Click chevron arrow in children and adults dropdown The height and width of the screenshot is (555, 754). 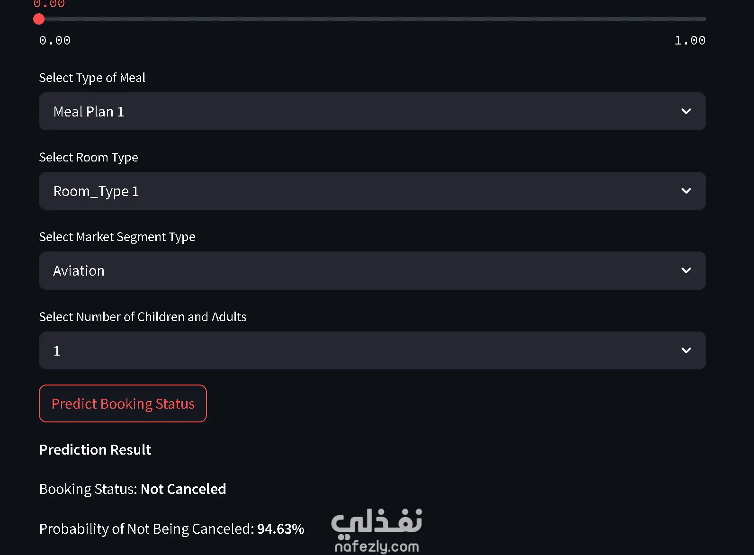pyautogui.click(x=686, y=350)
